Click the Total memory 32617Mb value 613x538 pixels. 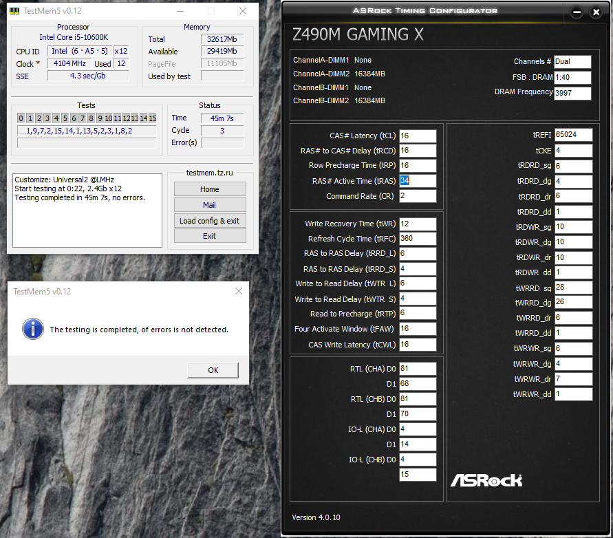point(222,39)
